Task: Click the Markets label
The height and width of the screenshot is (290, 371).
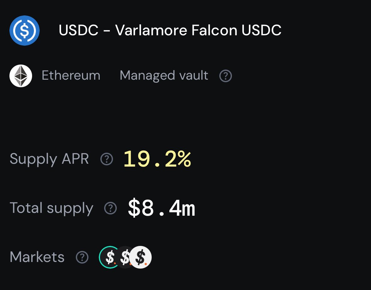Action: (x=37, y=257)
